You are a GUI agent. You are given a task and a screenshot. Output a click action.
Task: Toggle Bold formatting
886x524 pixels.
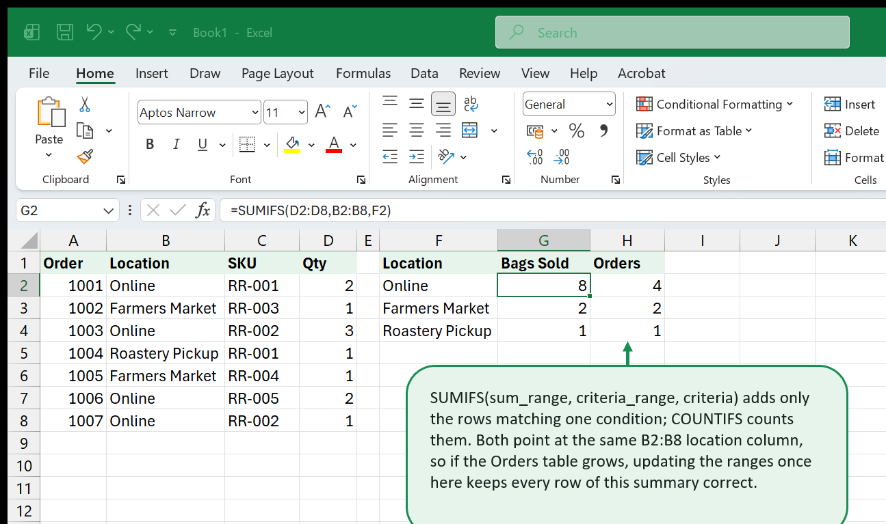pyautogui.click(x=150, y=144)
